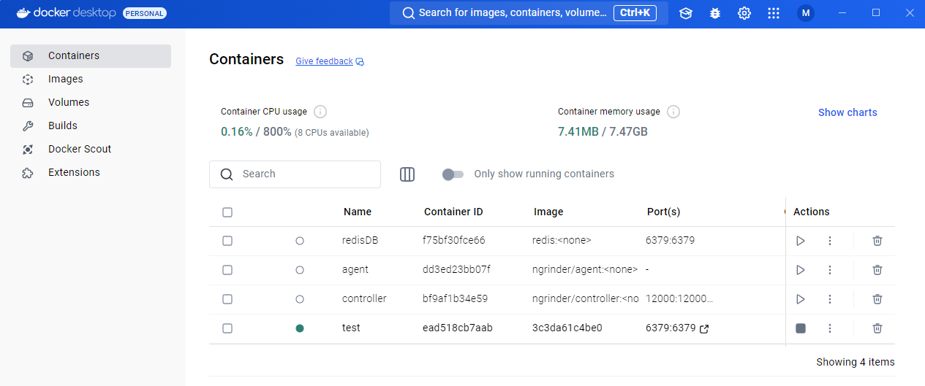Image resolution: width=925 pixels, height=386 pixels.
Task: Open the apps grid menu icon
Action: 774,13
